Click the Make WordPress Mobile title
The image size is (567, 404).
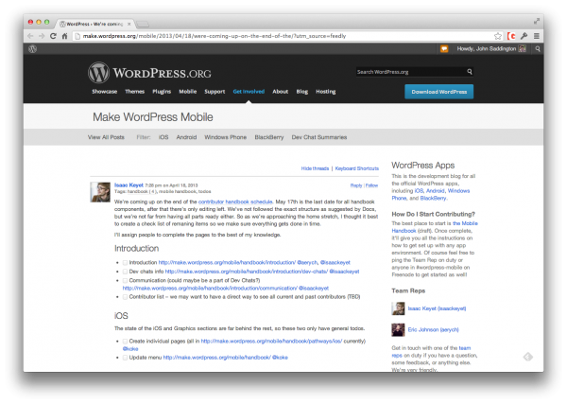[x=153, y=117]
